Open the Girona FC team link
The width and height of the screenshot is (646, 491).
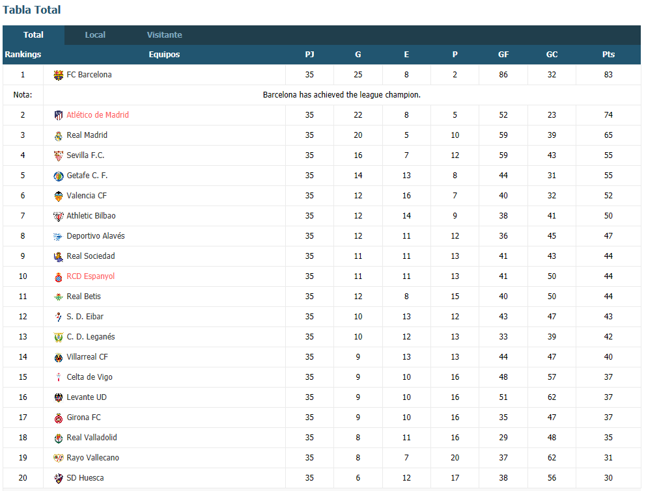coord(83,418)
